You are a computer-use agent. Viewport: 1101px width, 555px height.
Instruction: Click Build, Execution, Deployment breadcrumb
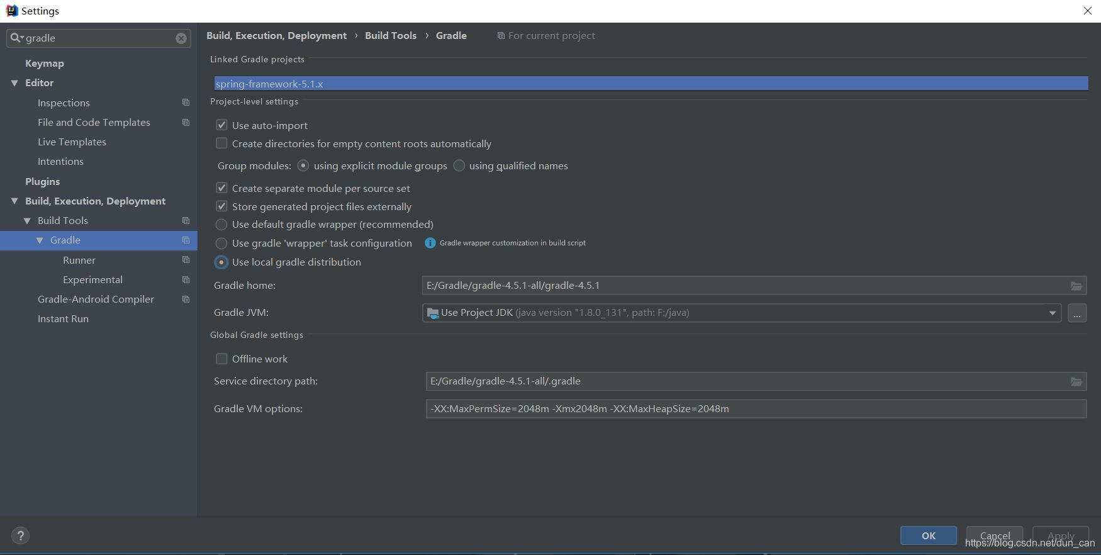pos(276,35)
